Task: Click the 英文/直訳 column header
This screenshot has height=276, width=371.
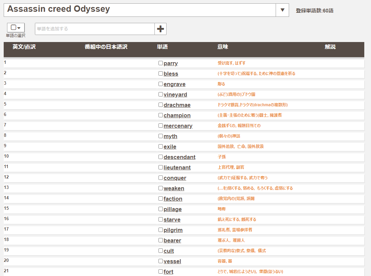Action: tap(24, 47)
